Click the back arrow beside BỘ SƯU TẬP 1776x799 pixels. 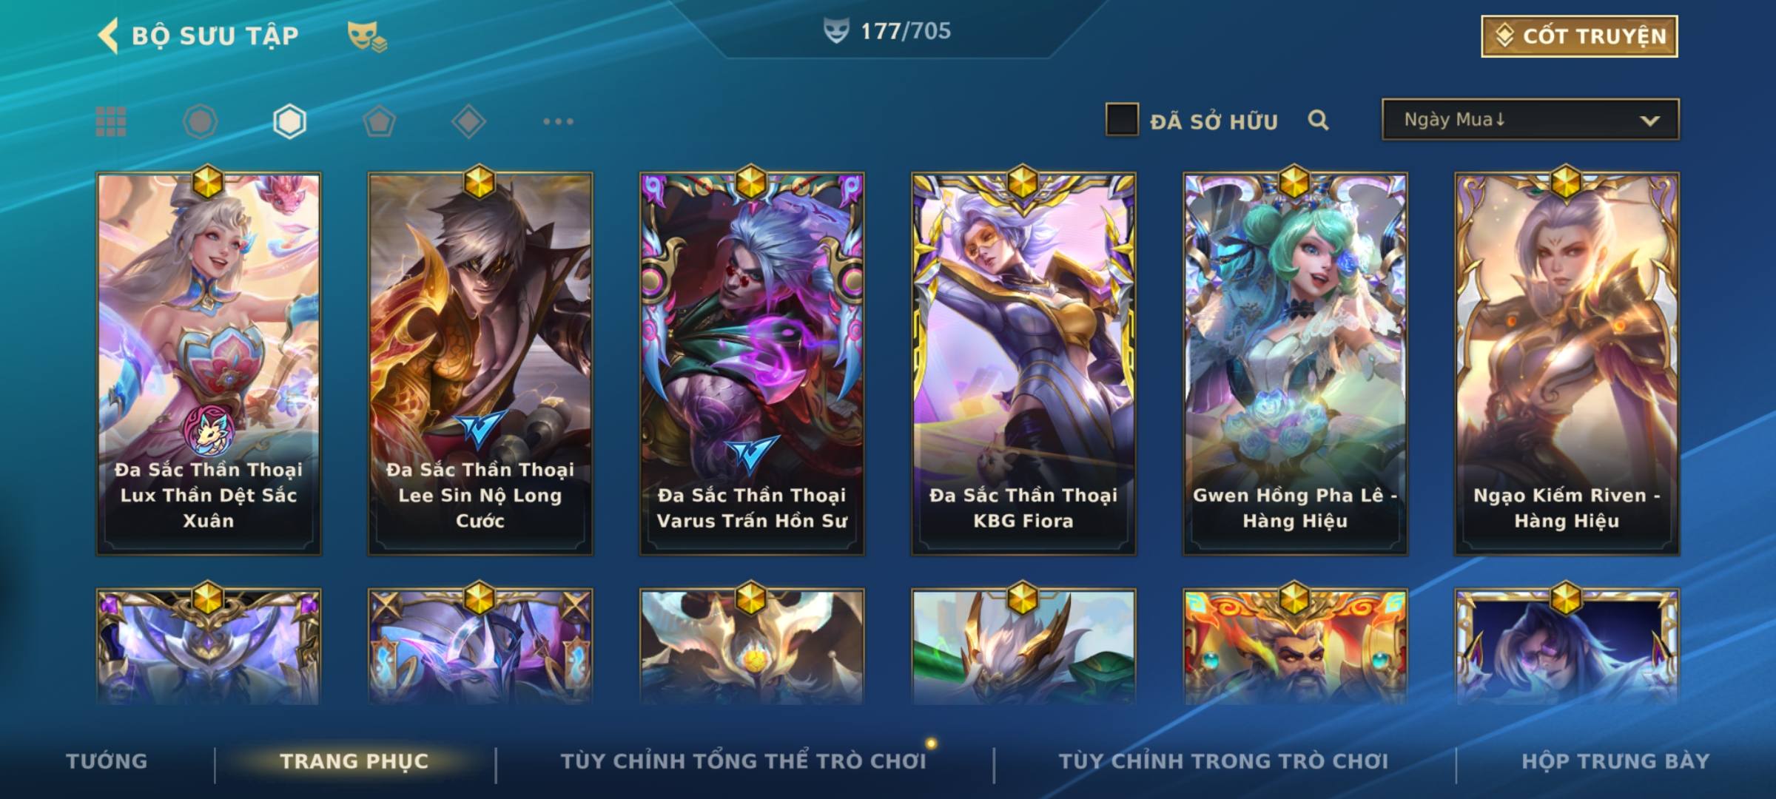pyautogui.click(x=108, y=36)
